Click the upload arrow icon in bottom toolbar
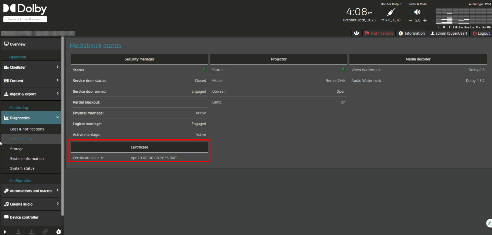Viewport: 492px width, 235px height. coord(31,232)
